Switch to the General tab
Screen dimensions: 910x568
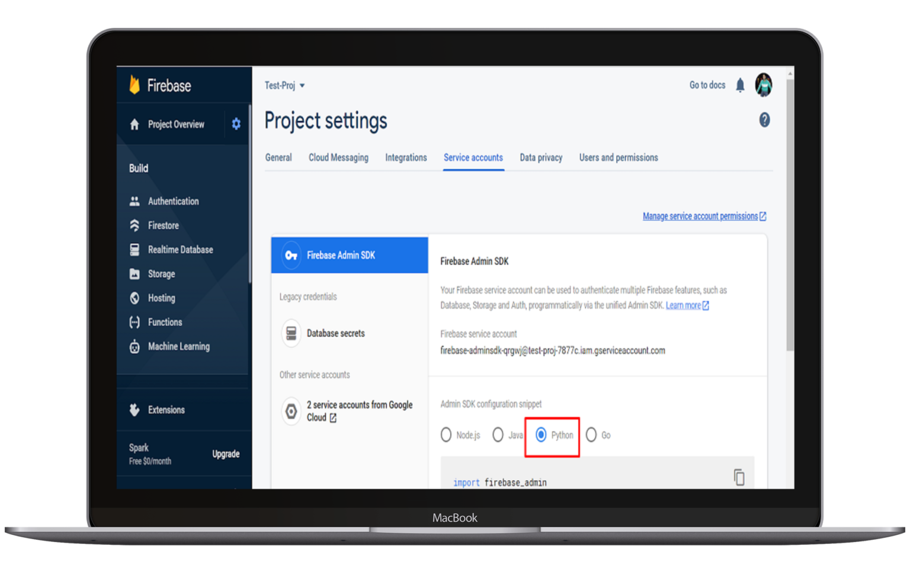[278, 158]
